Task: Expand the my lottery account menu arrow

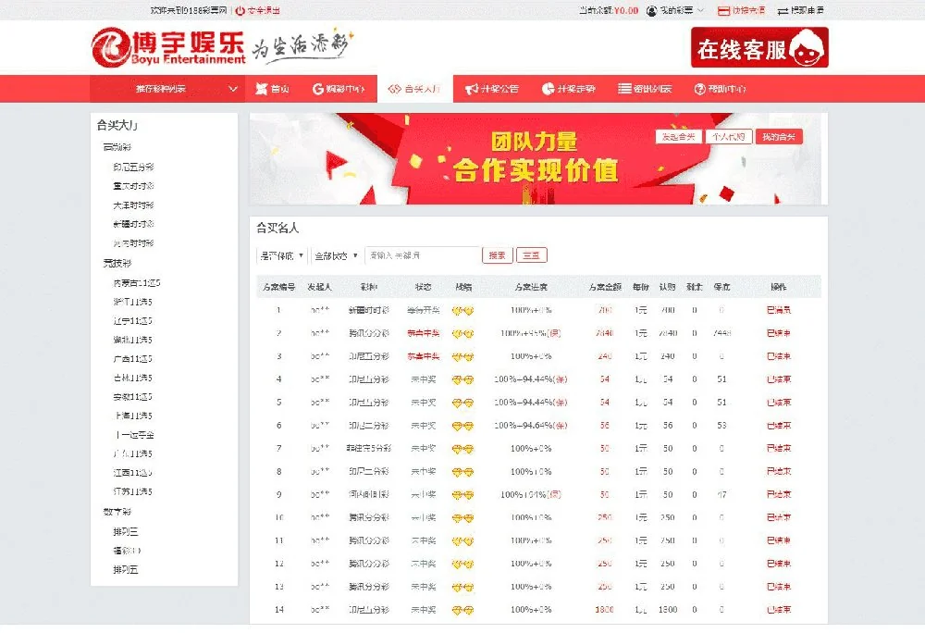Action: [700, 10]
